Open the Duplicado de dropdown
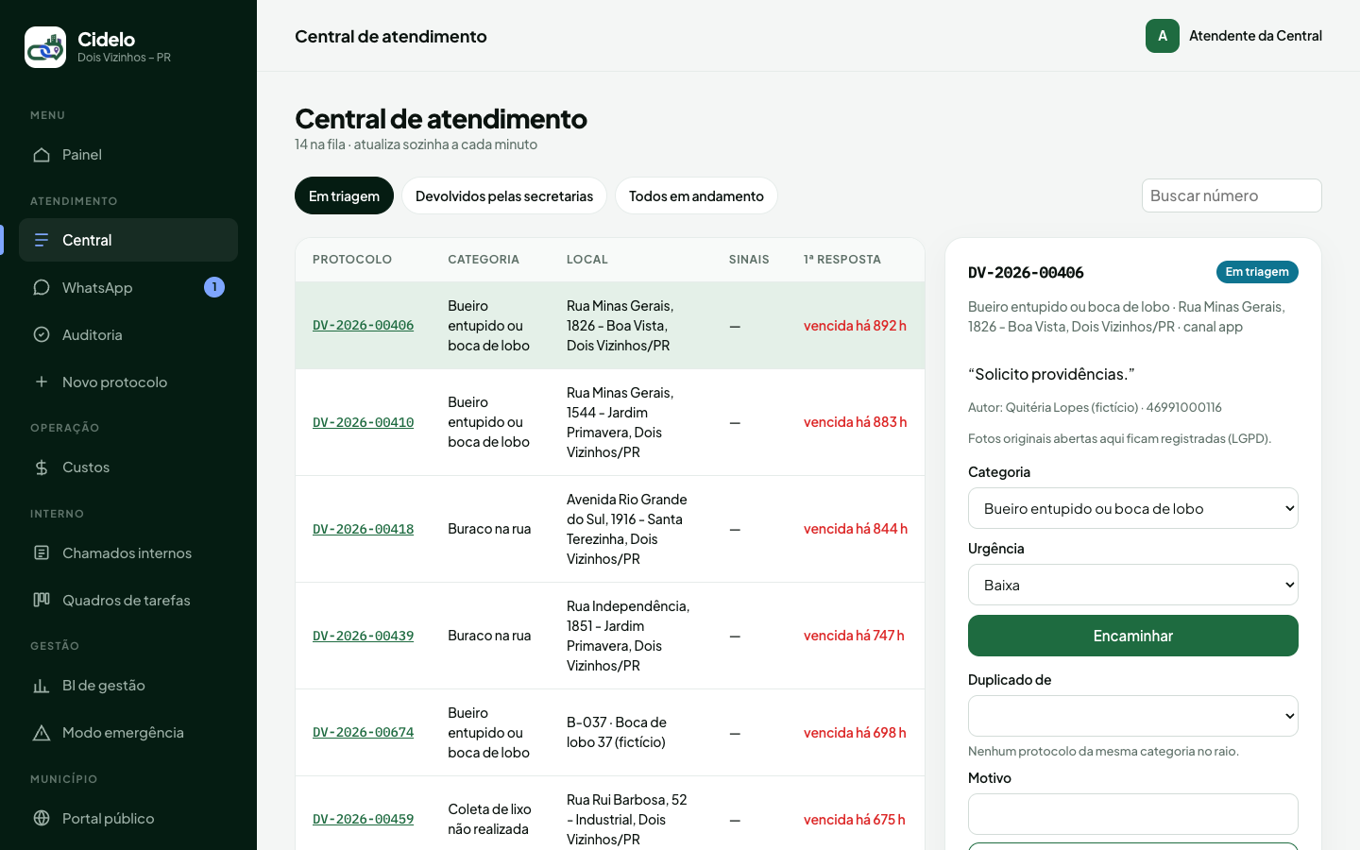Image resolution: width=1360 pixels, height=850 pixels. click(1133, 716)
